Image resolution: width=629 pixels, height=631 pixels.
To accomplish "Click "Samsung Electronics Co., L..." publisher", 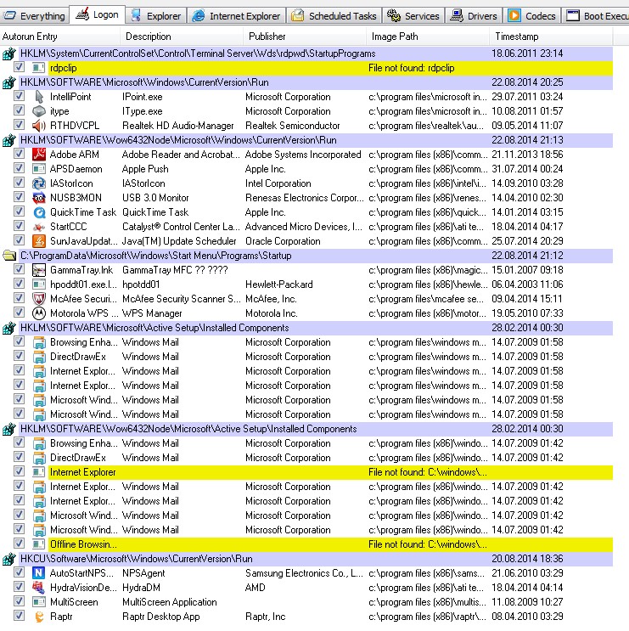I will [304, 573].
